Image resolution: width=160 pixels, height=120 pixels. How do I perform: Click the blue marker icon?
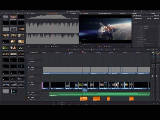pos(101,49)
